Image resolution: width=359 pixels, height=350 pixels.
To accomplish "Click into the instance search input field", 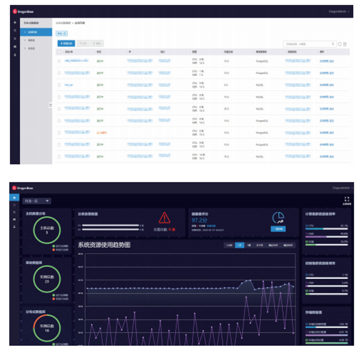I will pyautogui.click(x=307, y=44).
